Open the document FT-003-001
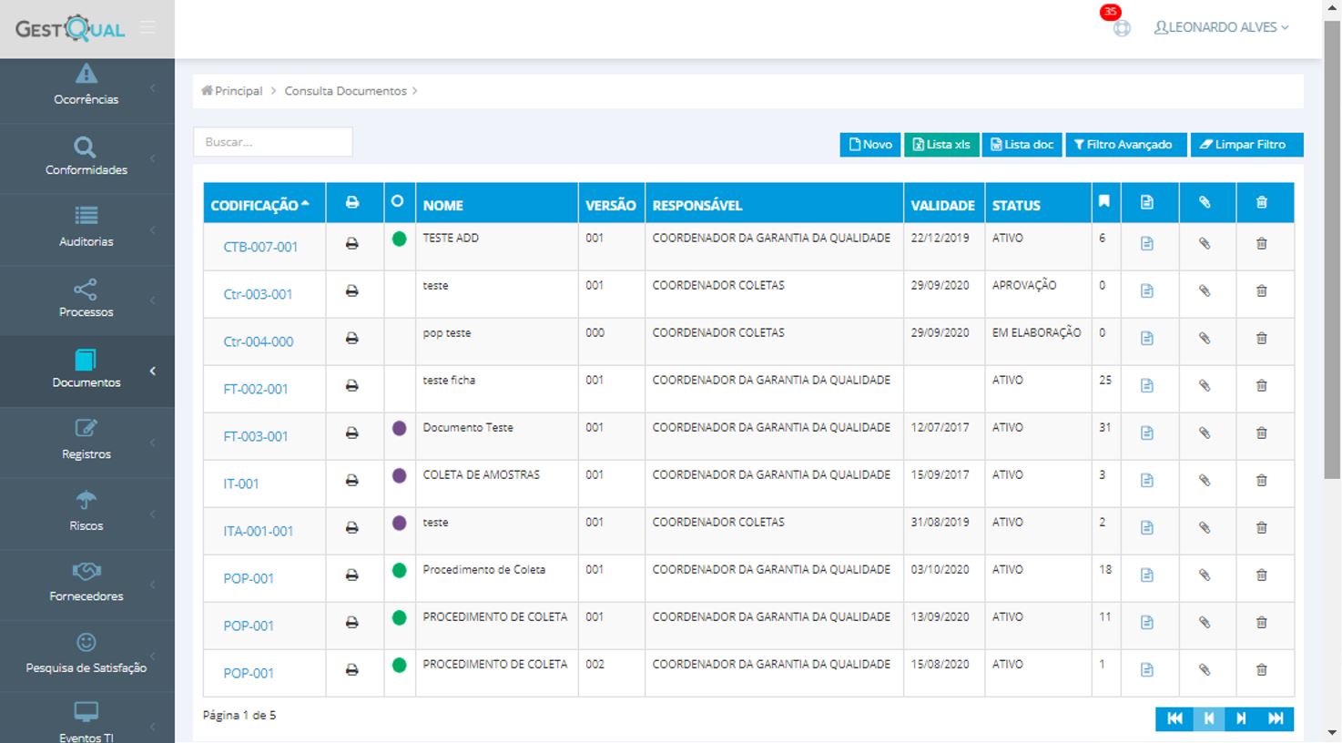Viewport: 1342px width, 743px height. tap(256, 436)
